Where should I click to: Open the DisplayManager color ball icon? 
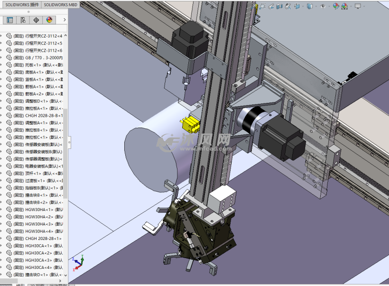[49, 20]
